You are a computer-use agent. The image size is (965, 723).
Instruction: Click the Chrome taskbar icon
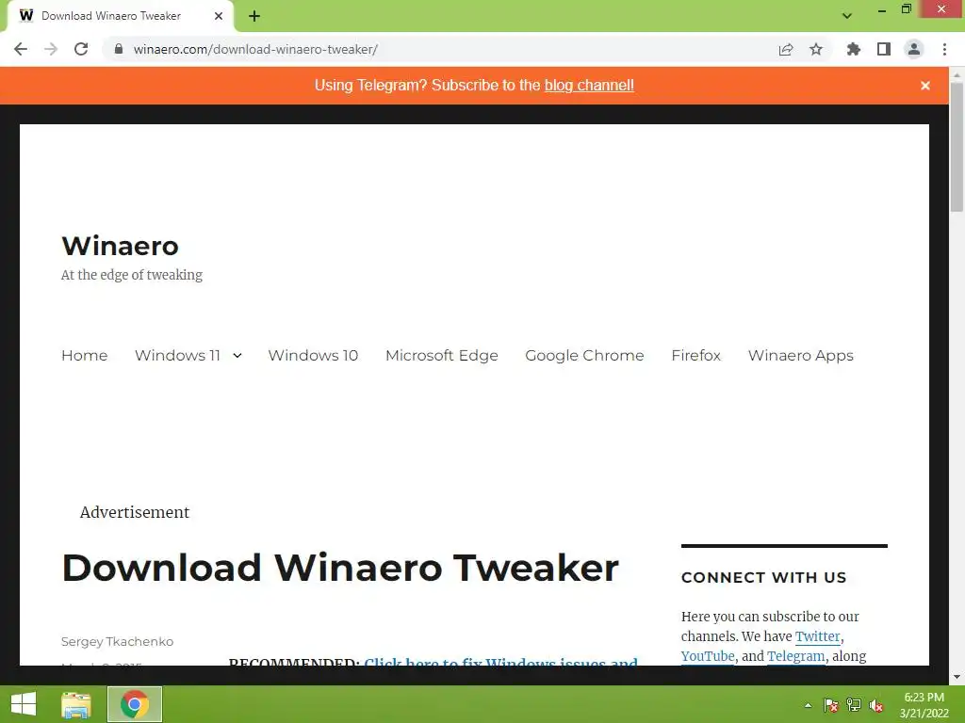pos(135,704)
